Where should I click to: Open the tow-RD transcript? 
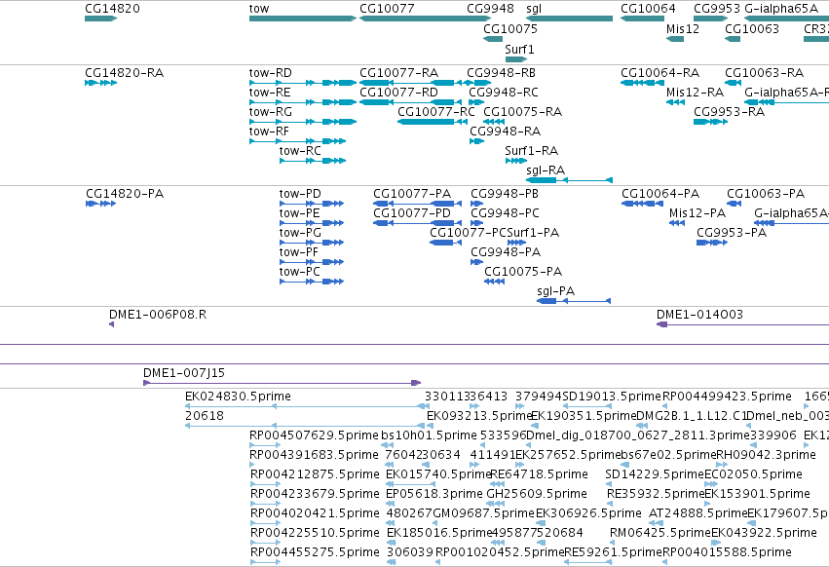point(303,83)
